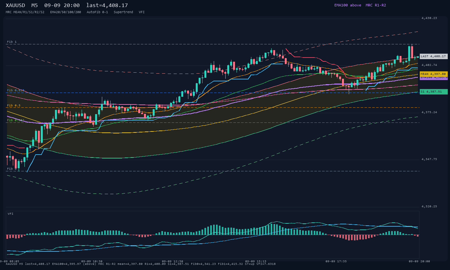Click the Fib 0 level label
The height and width of the screenshot is (270, 450).
(12, 169)
